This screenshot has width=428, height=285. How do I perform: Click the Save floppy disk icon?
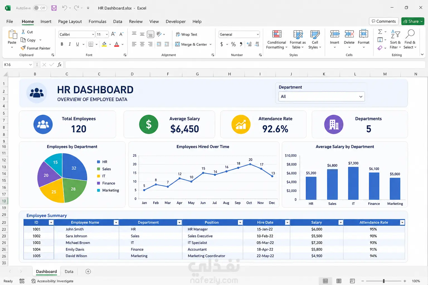[x=54, y=8]
